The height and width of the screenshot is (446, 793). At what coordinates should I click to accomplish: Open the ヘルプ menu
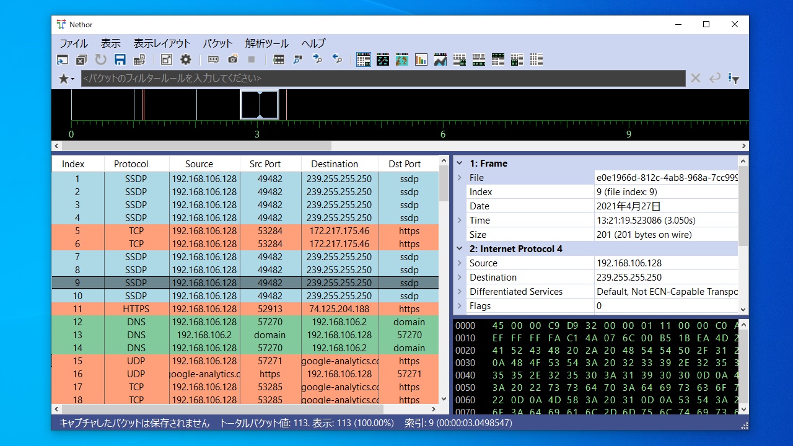tap(313, 43)
